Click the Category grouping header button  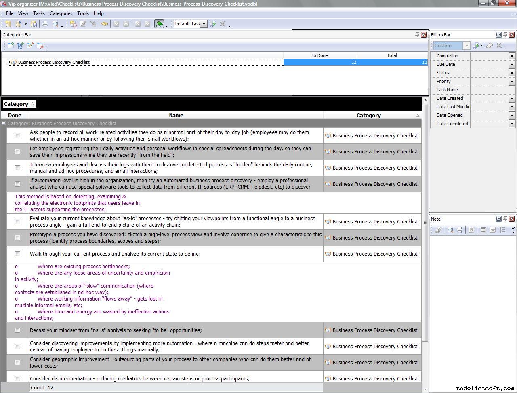coord(19,104)
